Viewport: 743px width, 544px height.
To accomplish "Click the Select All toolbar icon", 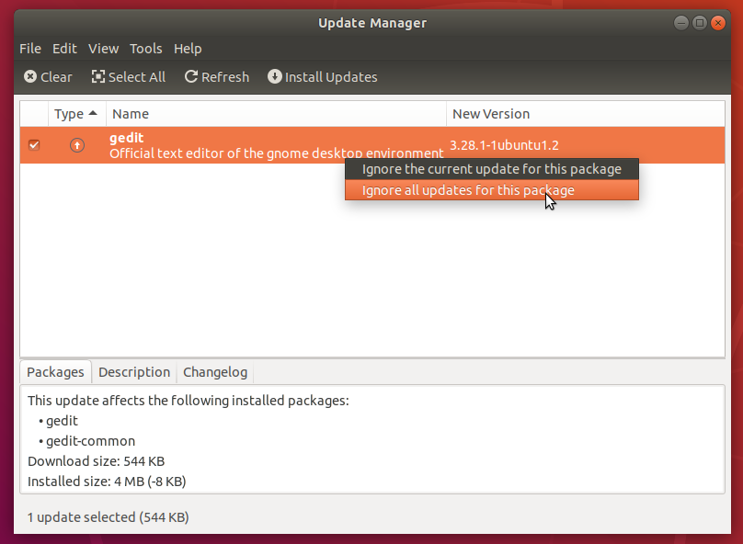I will click(98, 77).
